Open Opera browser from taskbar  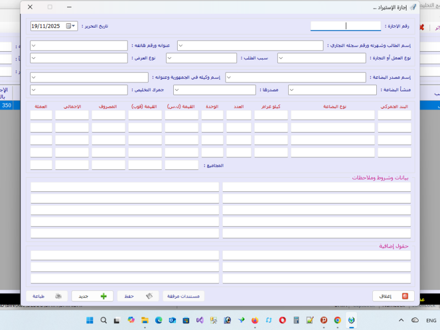[x=282, y=320]
